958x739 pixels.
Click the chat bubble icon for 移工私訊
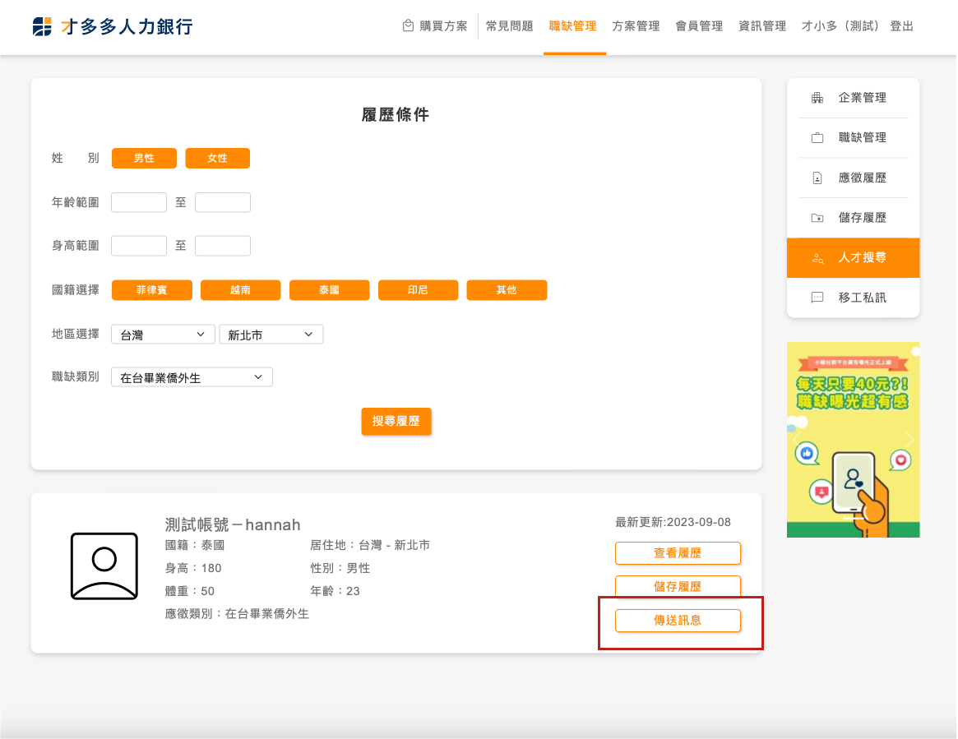pyautogui.click(x=817, y=298)
